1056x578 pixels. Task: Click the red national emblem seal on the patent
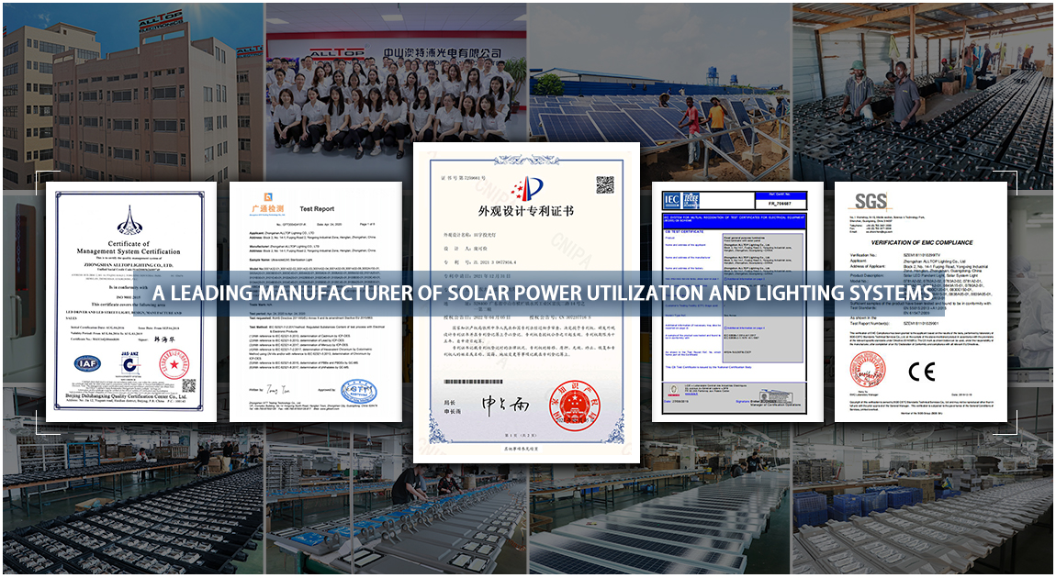coord(575,406)
